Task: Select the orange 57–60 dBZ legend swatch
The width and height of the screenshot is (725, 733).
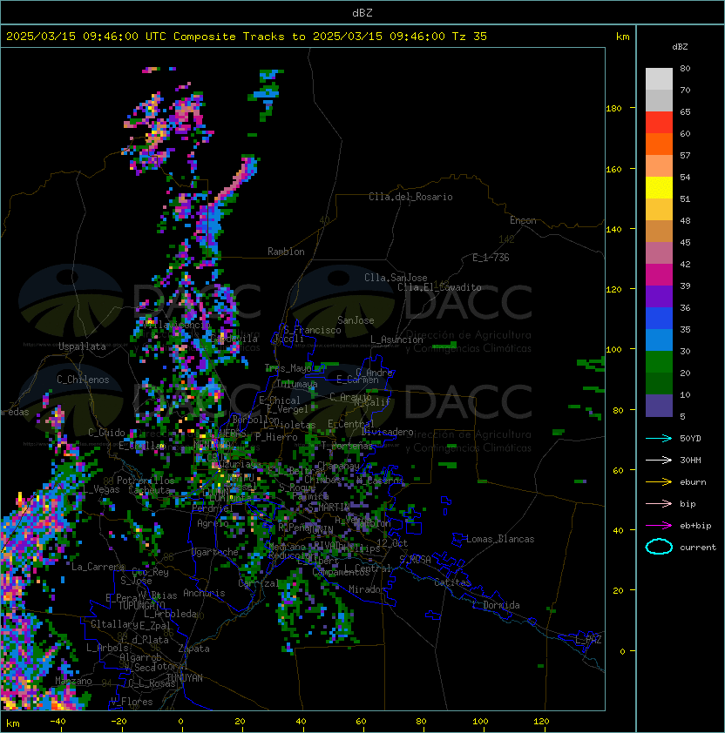Action: (x=659, y=144)
